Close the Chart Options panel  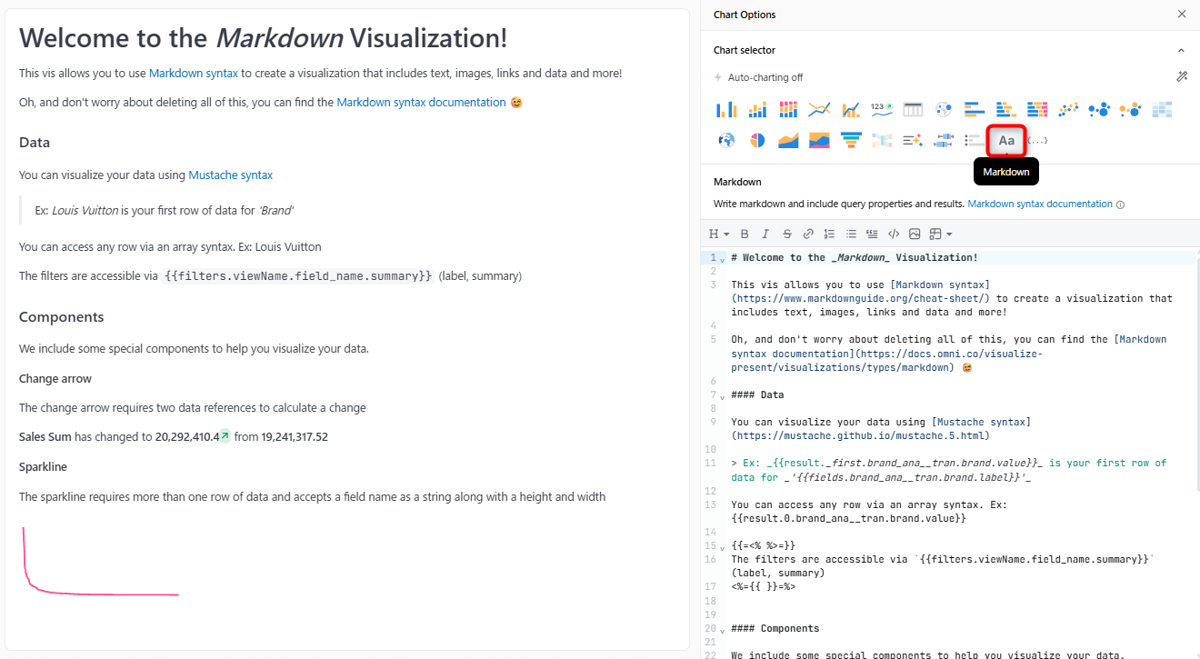tap(1182, 15)
